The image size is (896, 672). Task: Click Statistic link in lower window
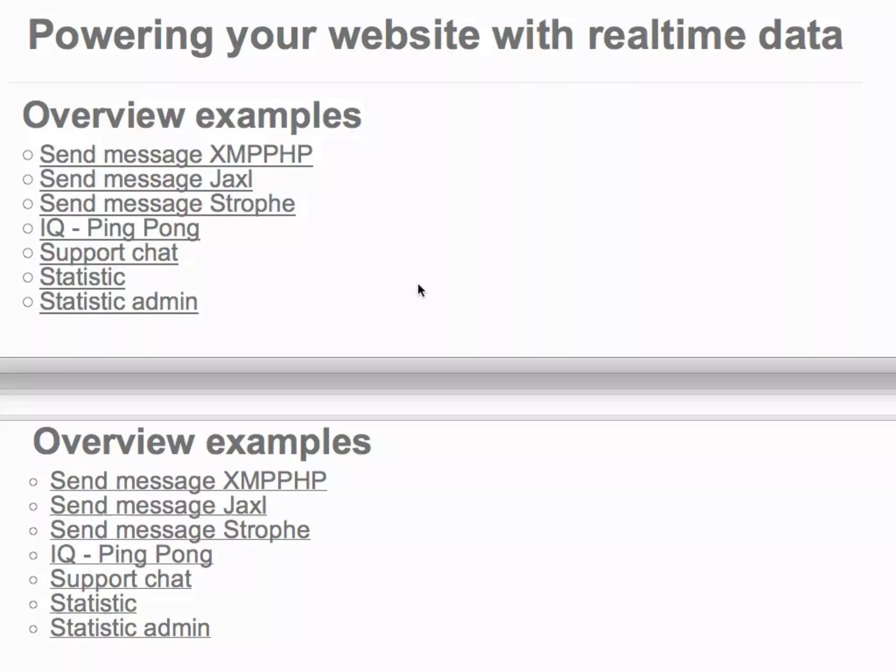[x=93, y=603]
